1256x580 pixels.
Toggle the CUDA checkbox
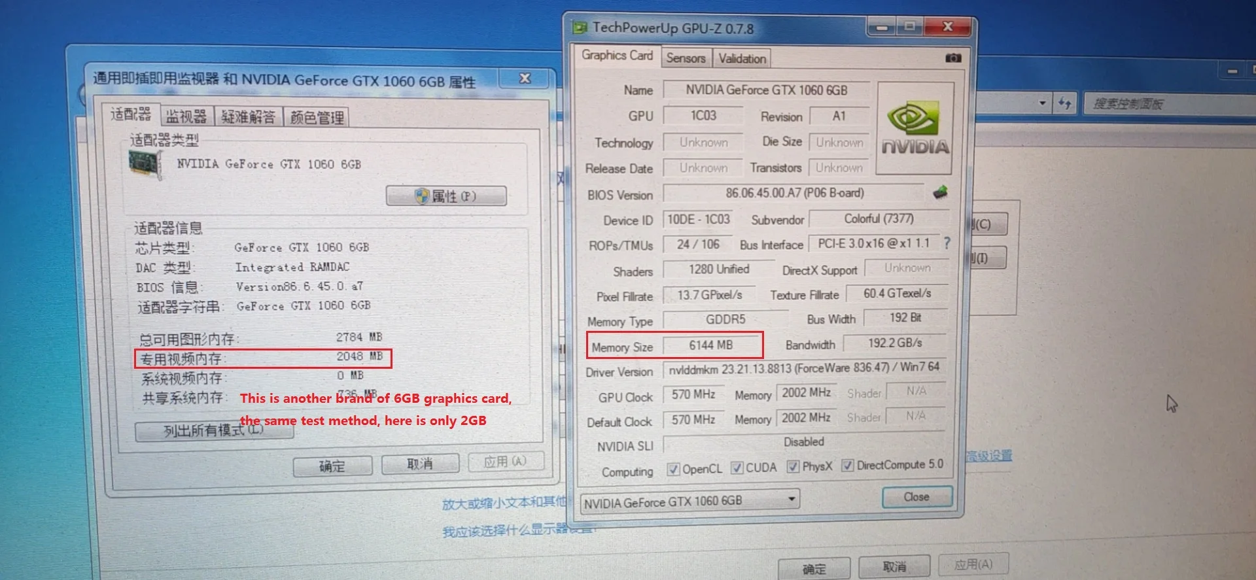[737, 468]
